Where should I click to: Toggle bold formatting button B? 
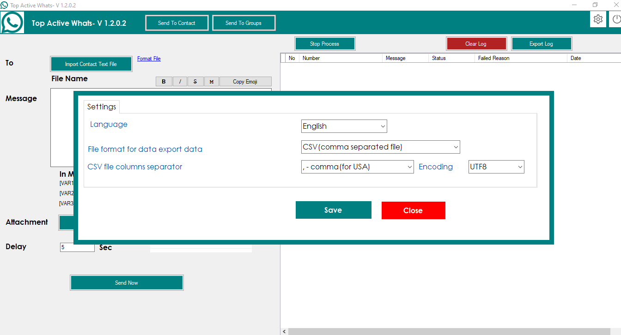164,82
